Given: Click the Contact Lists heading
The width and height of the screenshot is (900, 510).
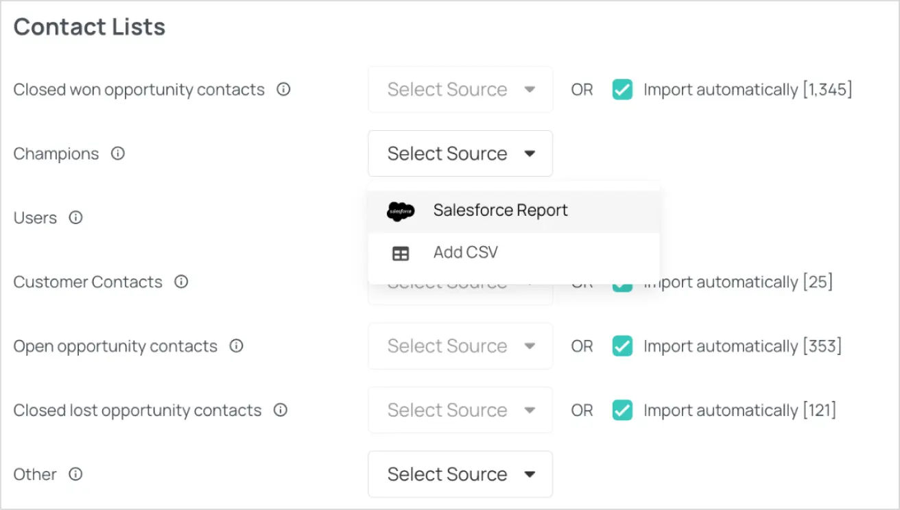Looking at the screenshot, I should coord(89,27).
